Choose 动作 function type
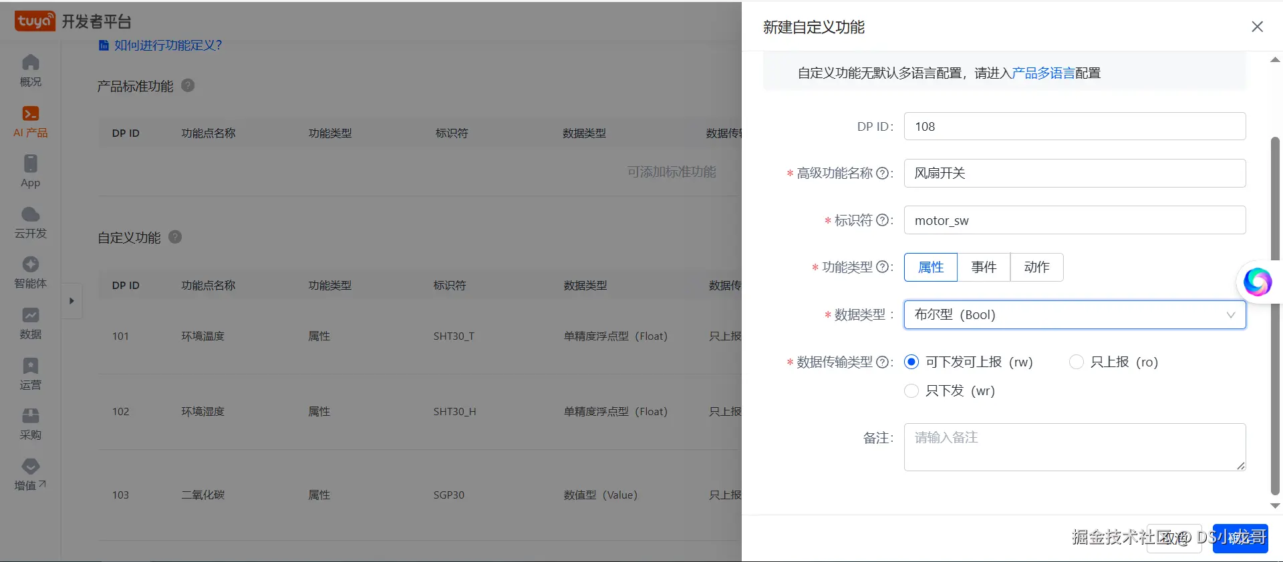The width and height of the screenshot is (1283, 562). (1036, 267)
